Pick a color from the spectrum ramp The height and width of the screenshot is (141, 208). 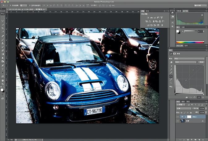190,42
